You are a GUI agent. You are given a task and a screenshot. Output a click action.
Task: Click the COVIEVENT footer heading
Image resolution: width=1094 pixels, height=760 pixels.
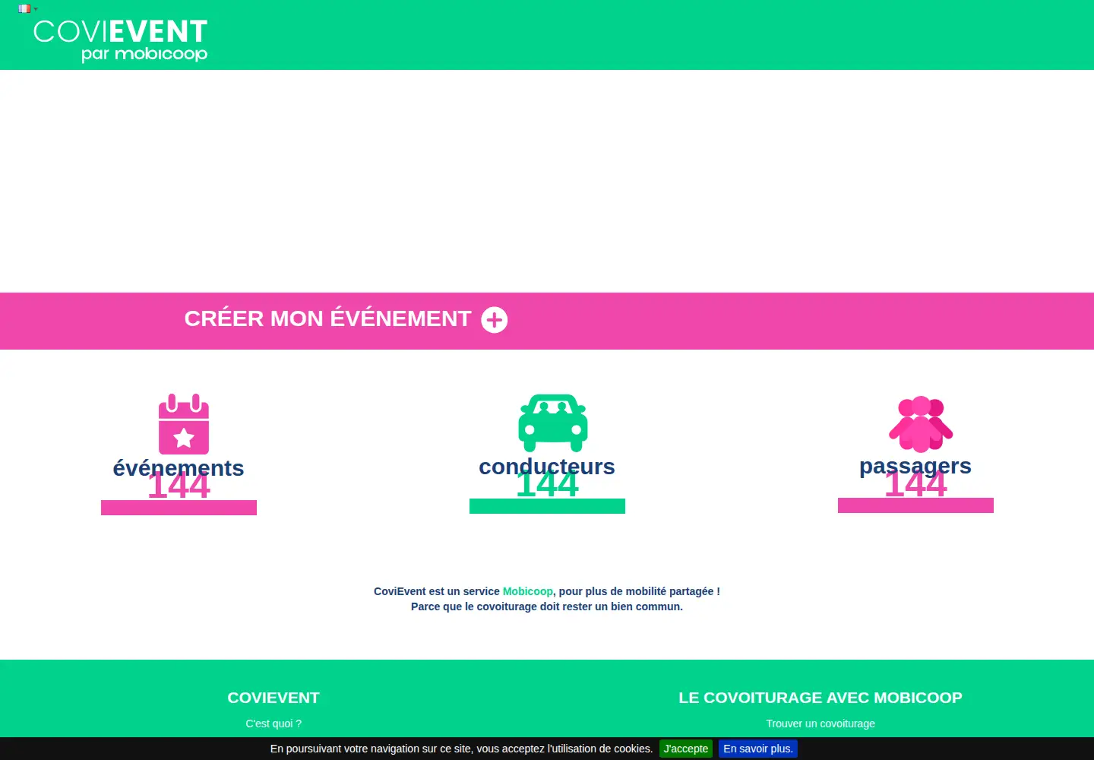point(273,698)
